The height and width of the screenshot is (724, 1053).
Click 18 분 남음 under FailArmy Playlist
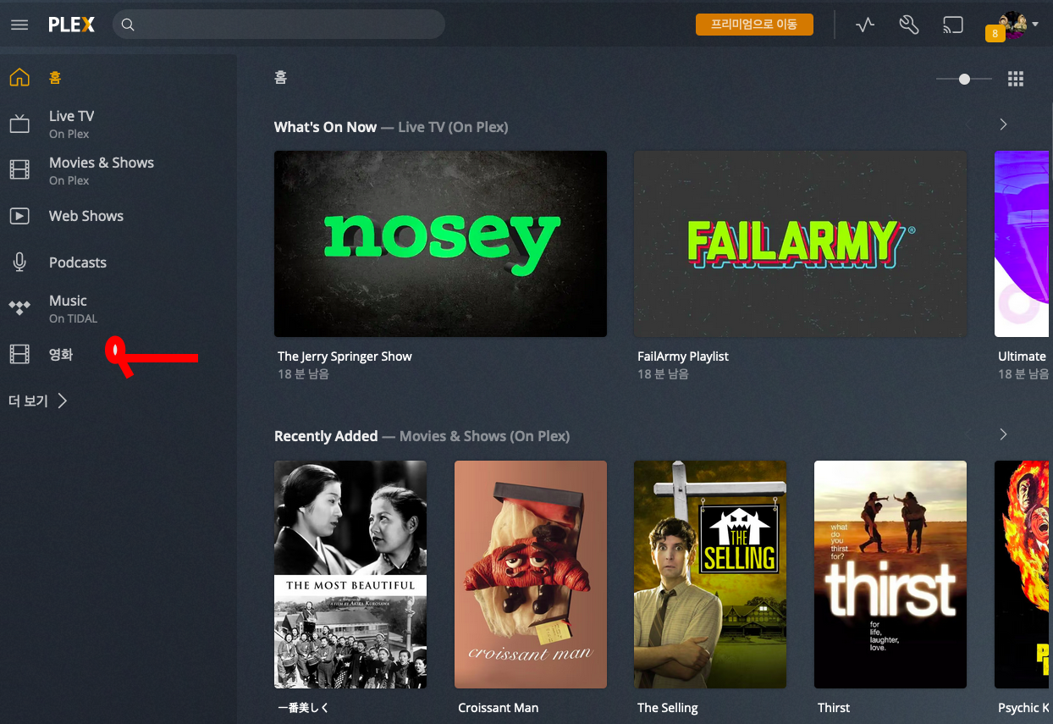pyautogui.click(x=663, y=374)
